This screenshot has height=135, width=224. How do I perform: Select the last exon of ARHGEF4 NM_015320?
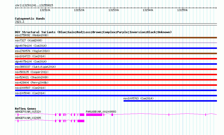click(82, 115)
